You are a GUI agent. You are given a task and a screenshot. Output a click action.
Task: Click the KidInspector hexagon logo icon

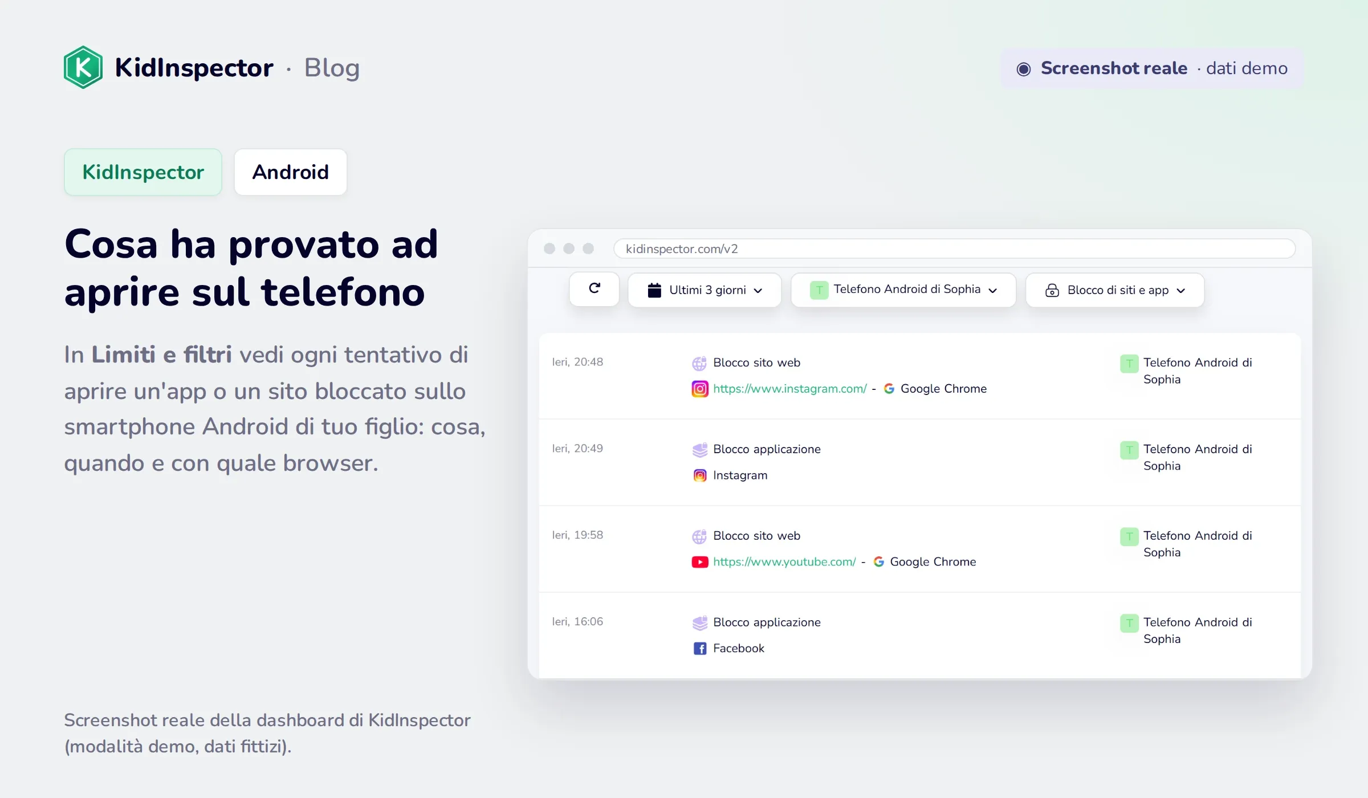[83, 67]
